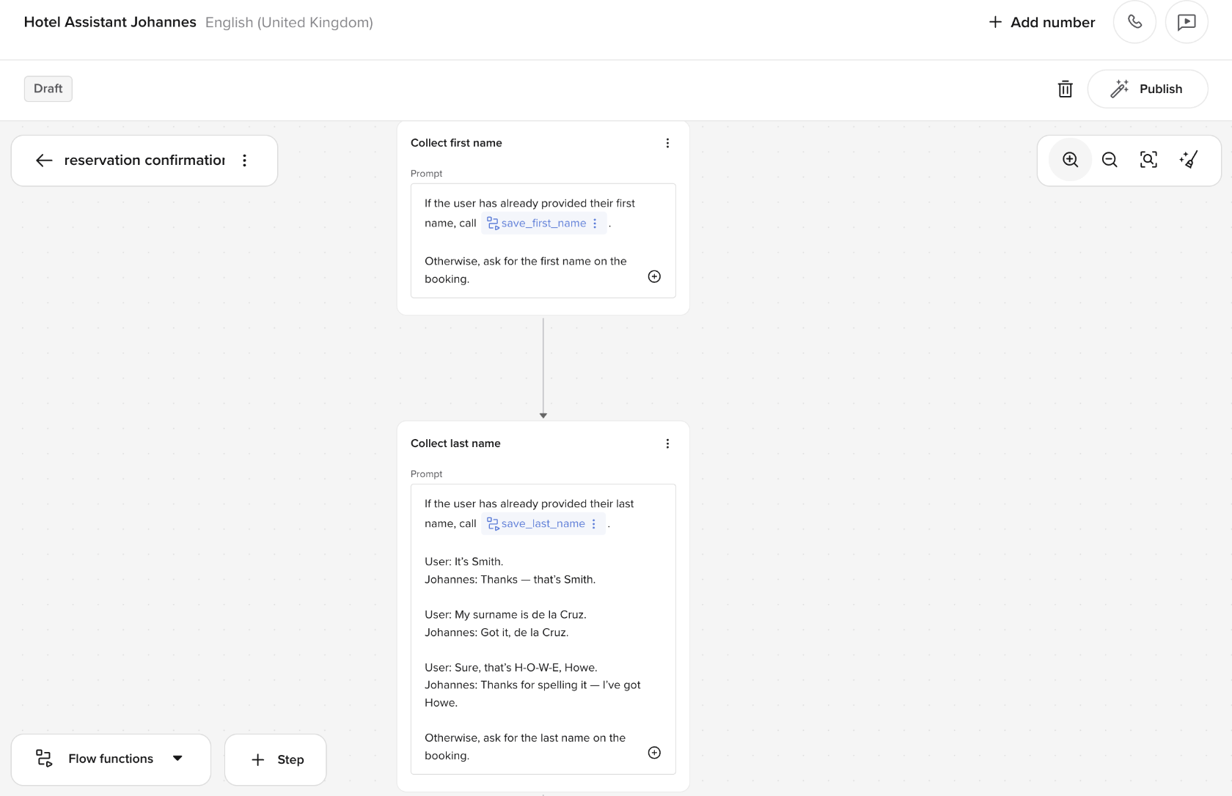Image resolution: width=1232 pixels, height=796 pixels.
Task: Click the save_first_name function chip
Action: [x=543, y=223]
